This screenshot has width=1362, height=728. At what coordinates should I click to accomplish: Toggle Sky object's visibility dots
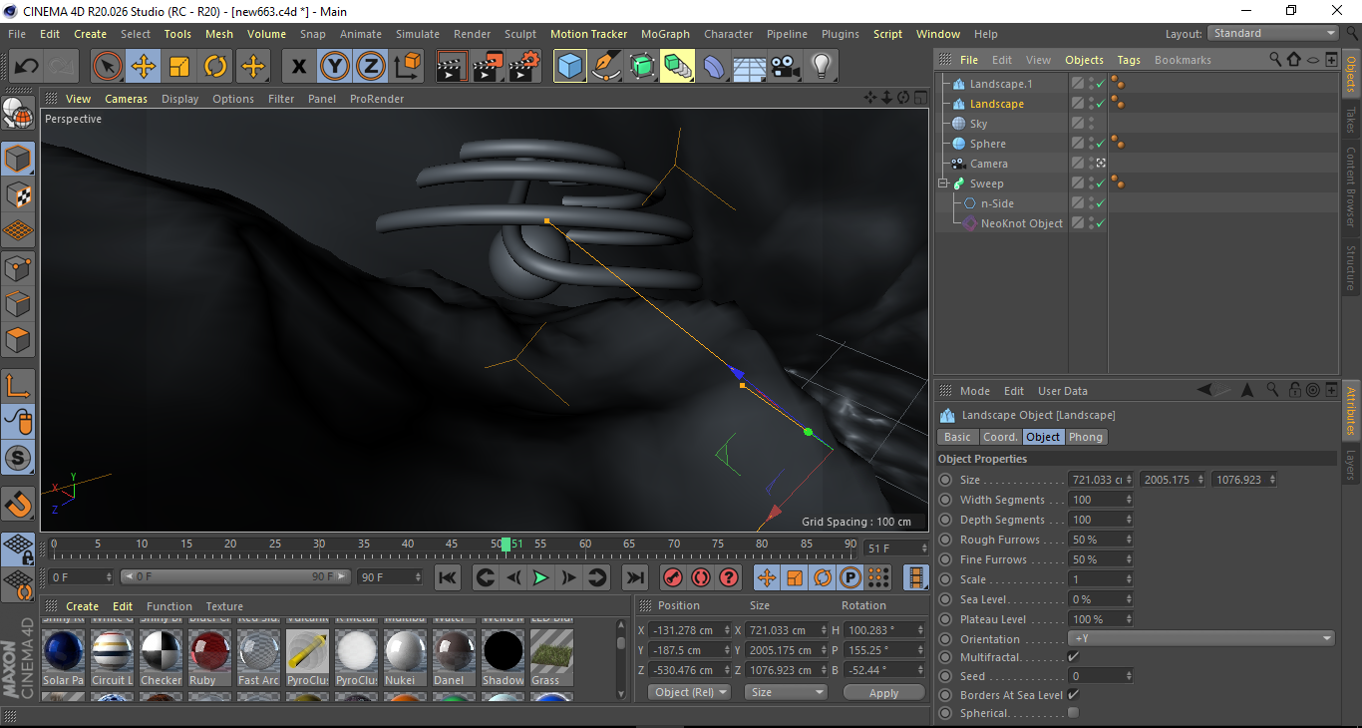click(1091, 124)
